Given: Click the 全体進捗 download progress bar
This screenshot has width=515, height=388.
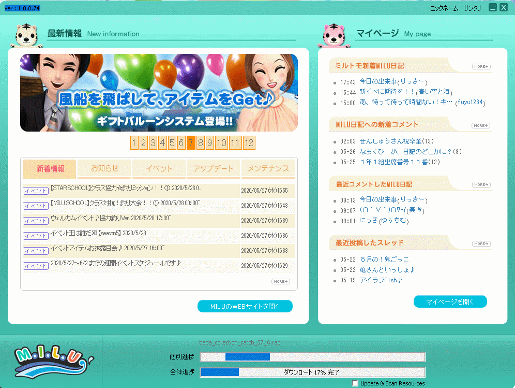Looking at the screenshot, I should pos(312,372).
